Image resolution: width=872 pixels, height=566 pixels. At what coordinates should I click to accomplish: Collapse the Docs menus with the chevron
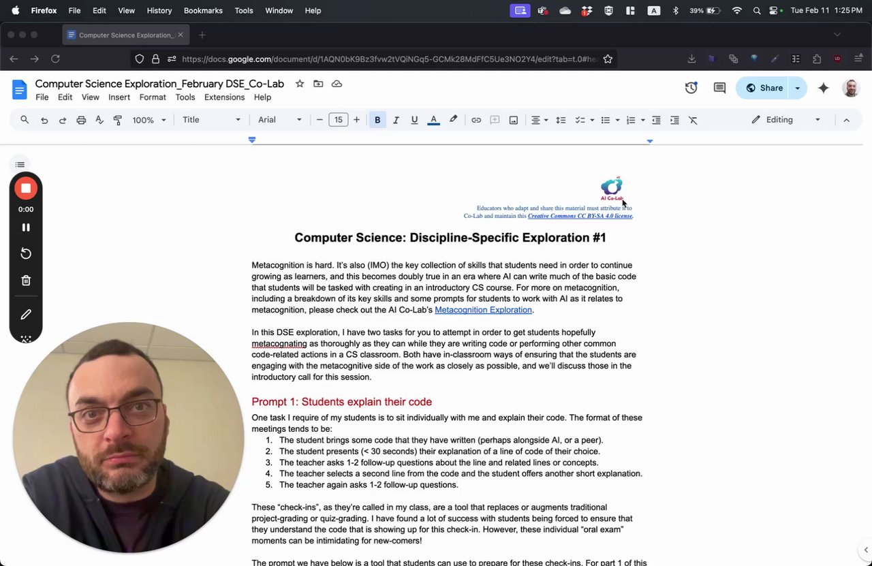[x=846, y=120]
